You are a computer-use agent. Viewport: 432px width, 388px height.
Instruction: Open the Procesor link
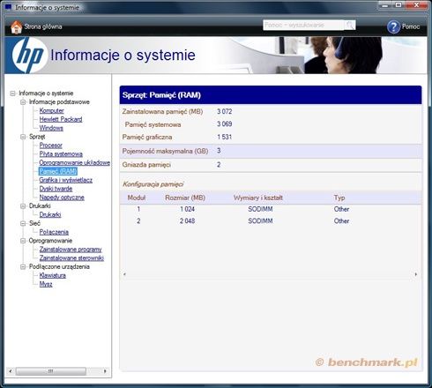coord(51,145)
